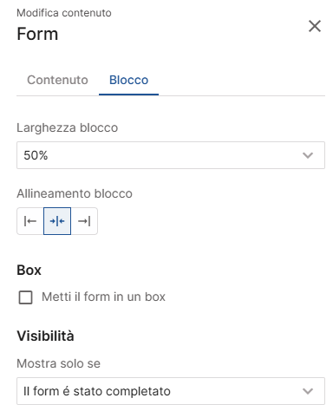Open the 'Il form é stato completato' dropdown
This screenshot has height=411, width=333.
pos(171,391)
